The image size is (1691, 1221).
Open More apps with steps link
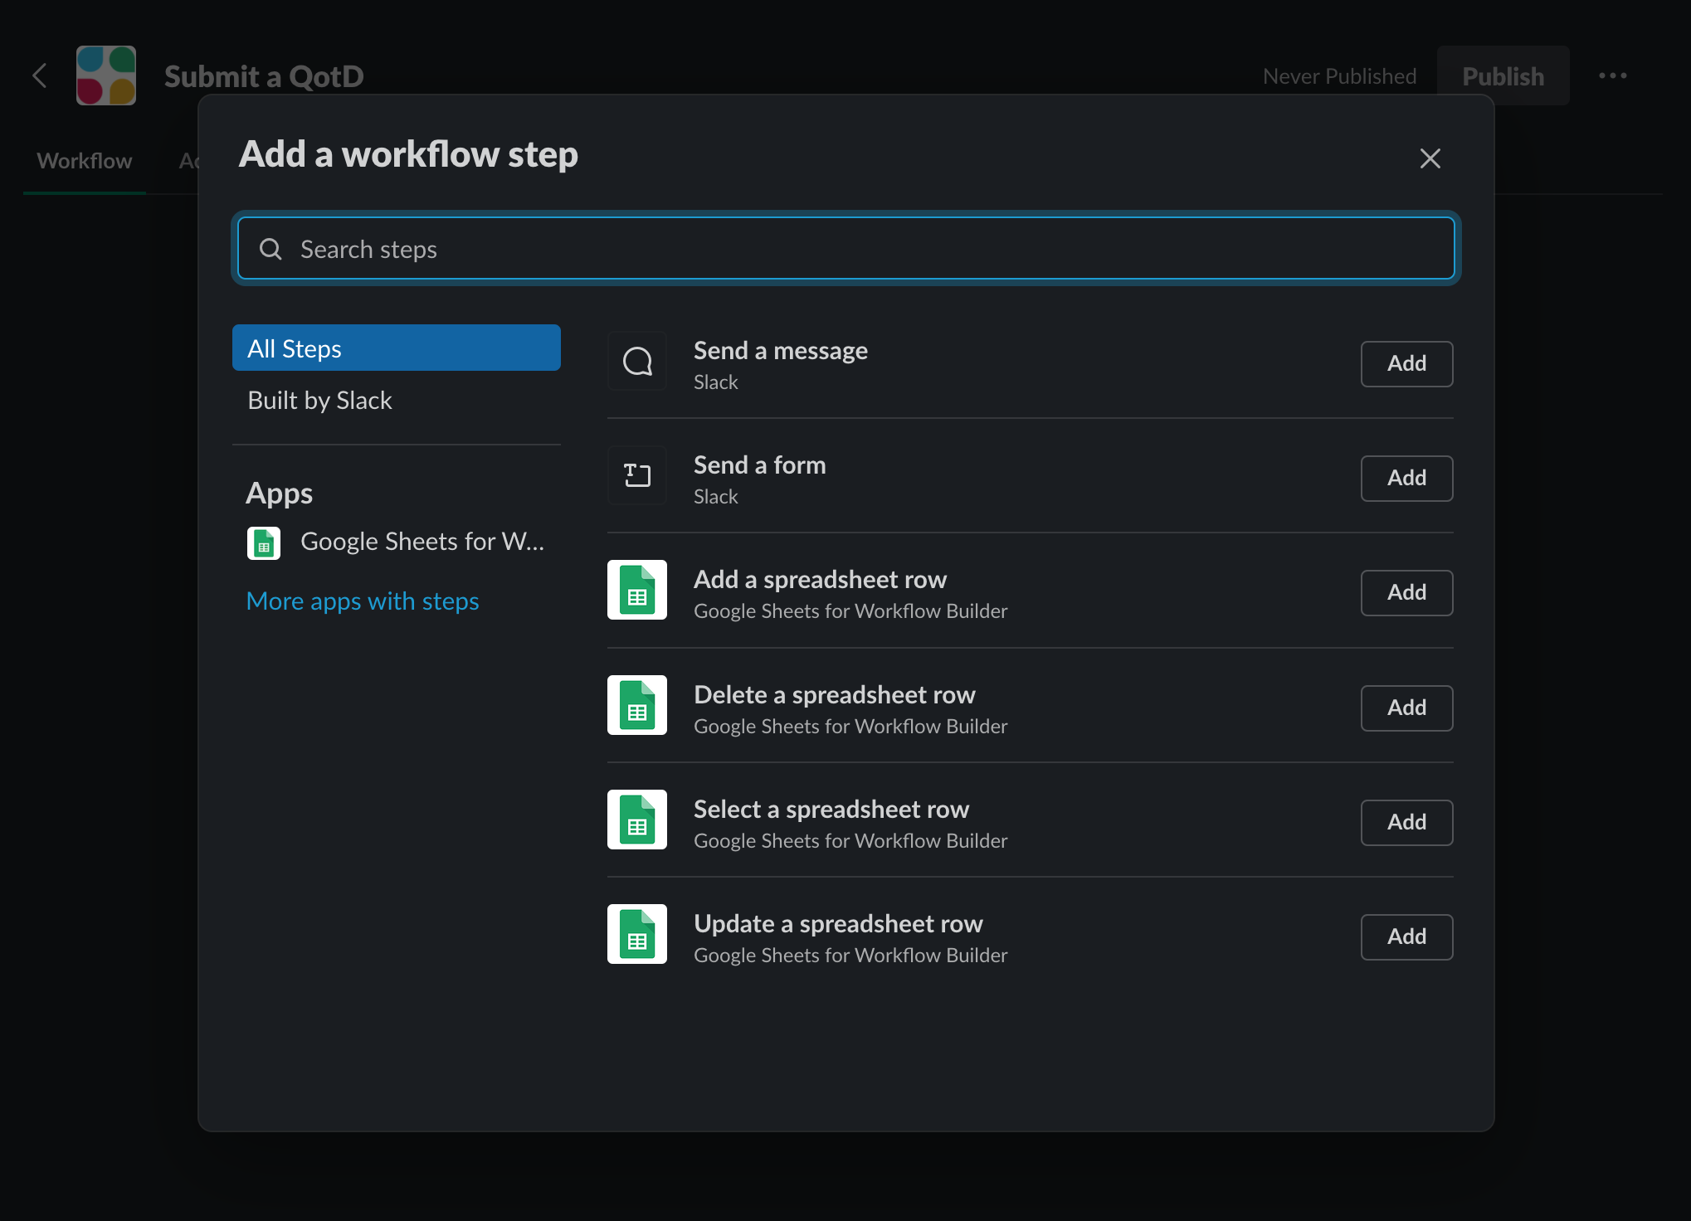pos(363,601)
